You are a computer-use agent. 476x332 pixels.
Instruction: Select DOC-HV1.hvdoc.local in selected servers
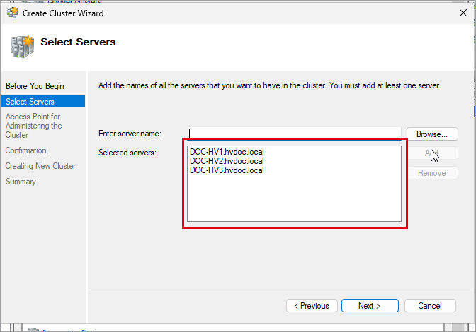(x=227, y=152)
